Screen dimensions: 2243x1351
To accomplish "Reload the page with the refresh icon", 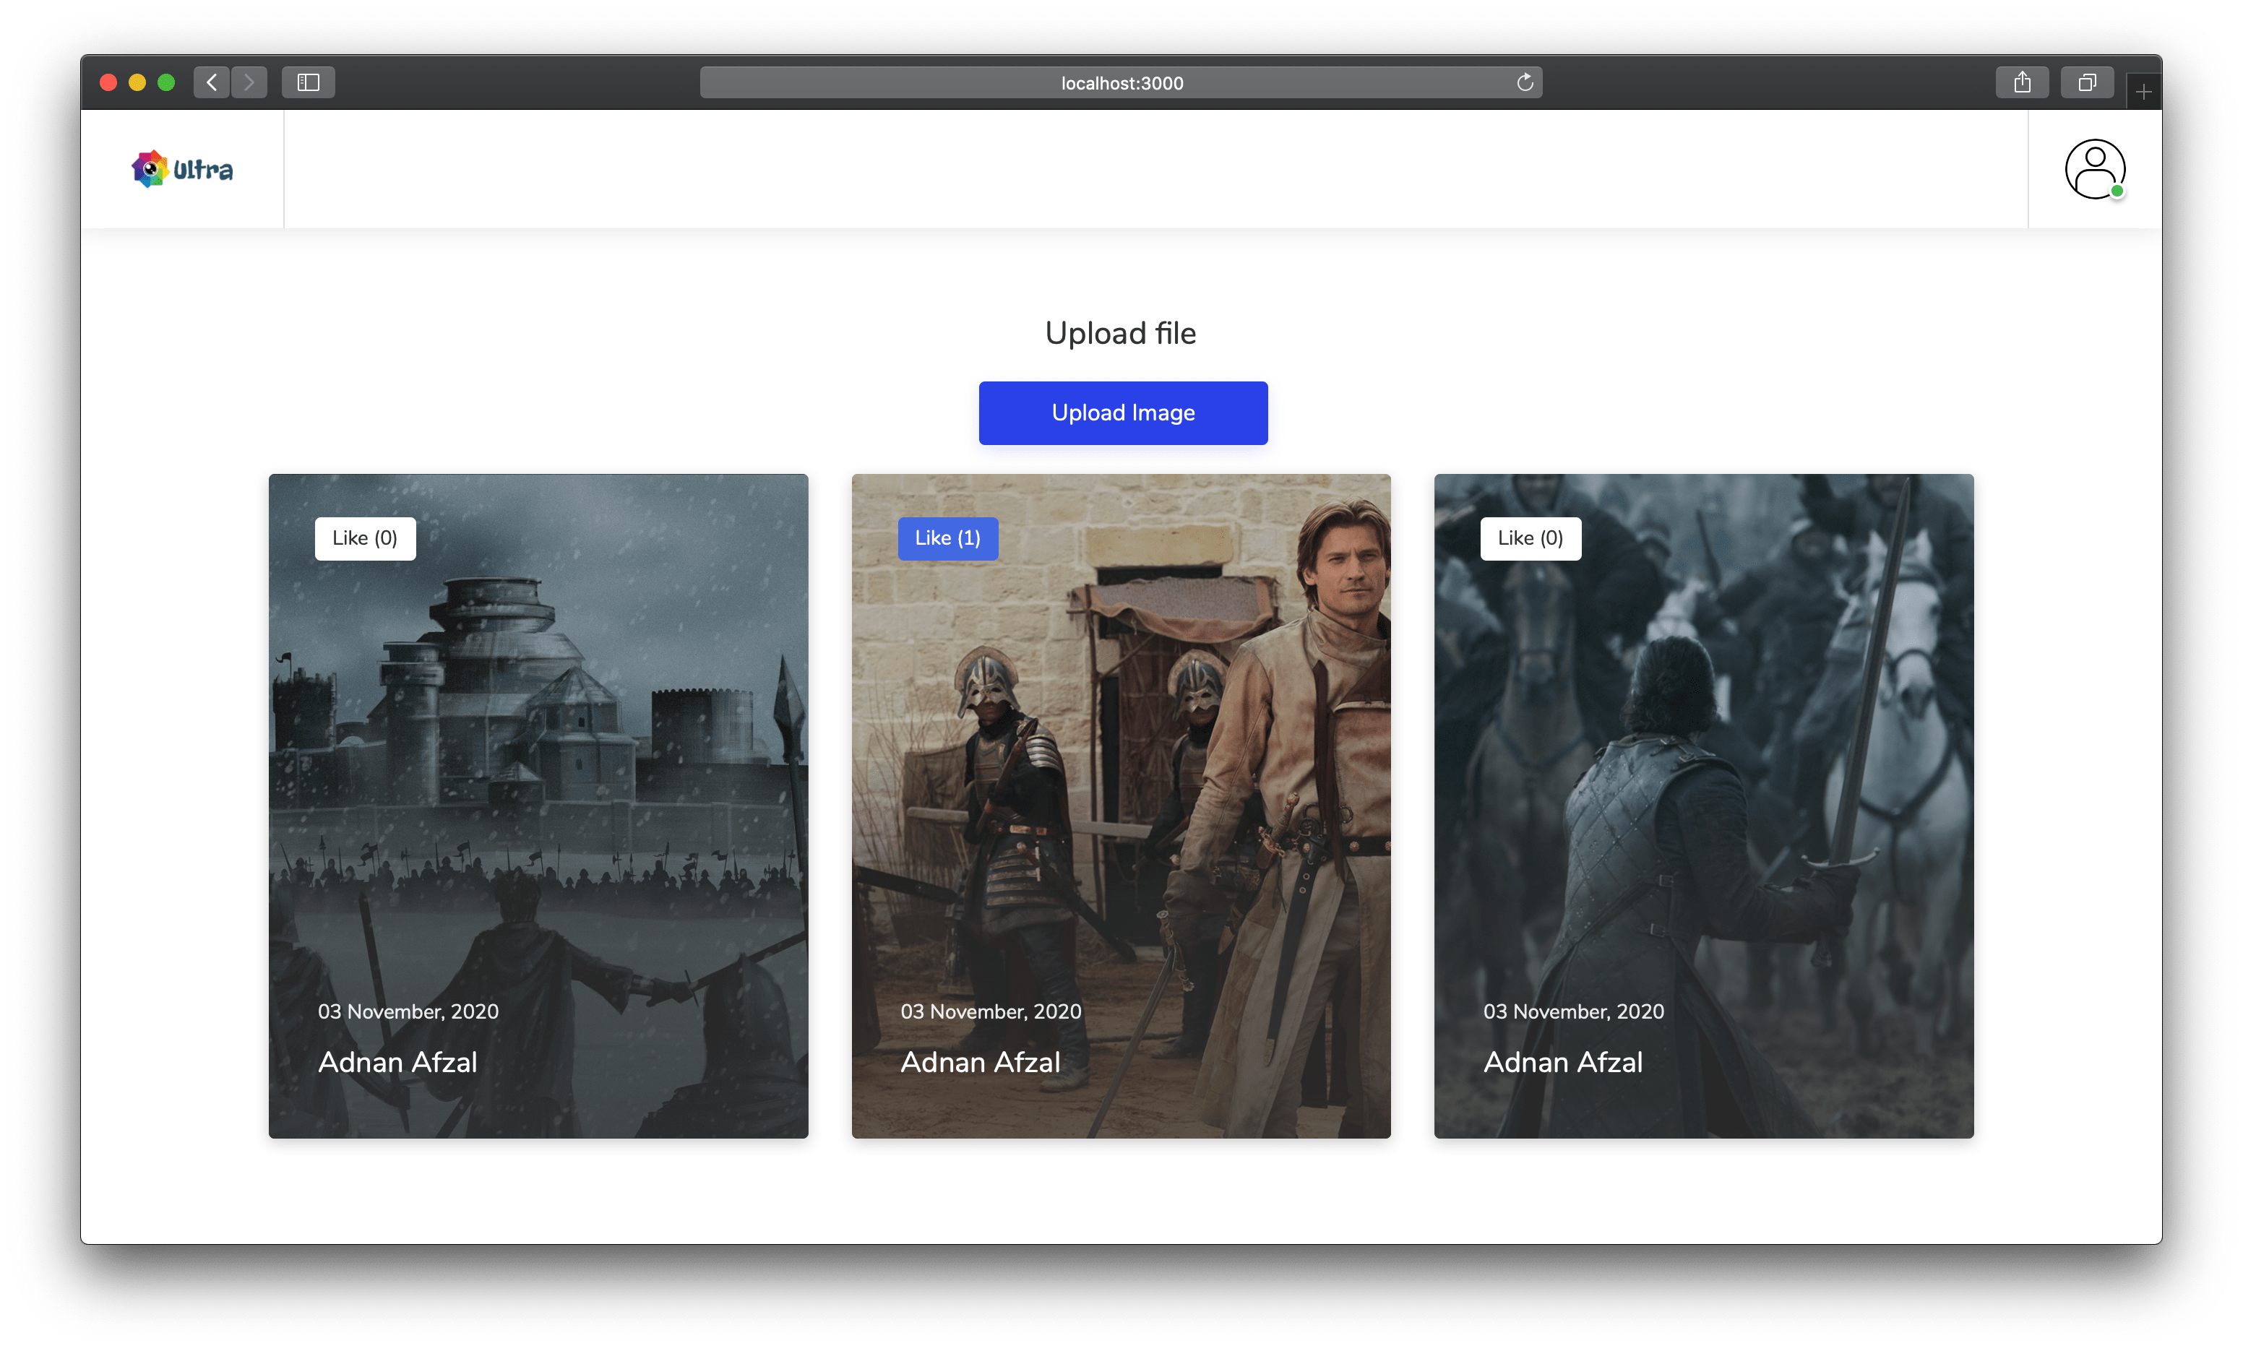I will coord(1525,83).
